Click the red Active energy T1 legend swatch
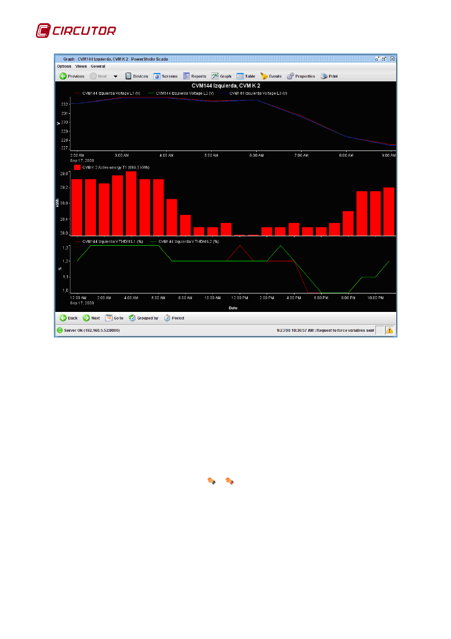This screenshot has height=639, width=451. pos(77,167)
